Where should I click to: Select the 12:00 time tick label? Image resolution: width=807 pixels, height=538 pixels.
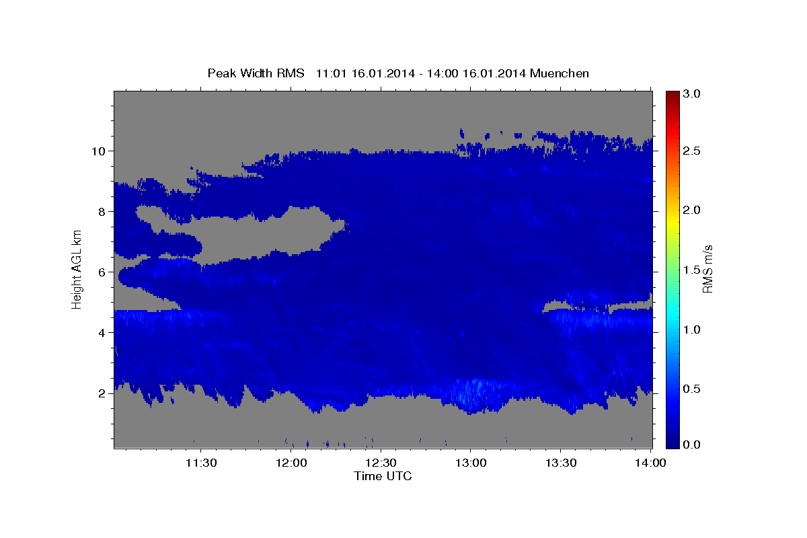(x=291, y=463)
